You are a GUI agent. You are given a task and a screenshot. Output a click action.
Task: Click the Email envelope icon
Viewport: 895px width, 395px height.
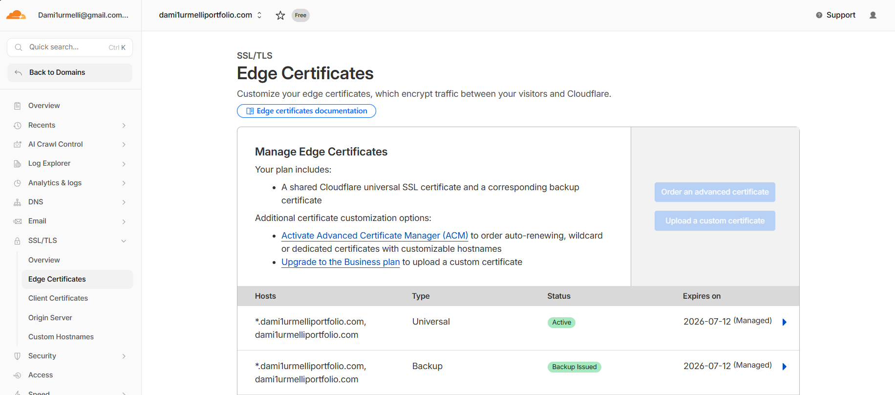tap(18, 221)
